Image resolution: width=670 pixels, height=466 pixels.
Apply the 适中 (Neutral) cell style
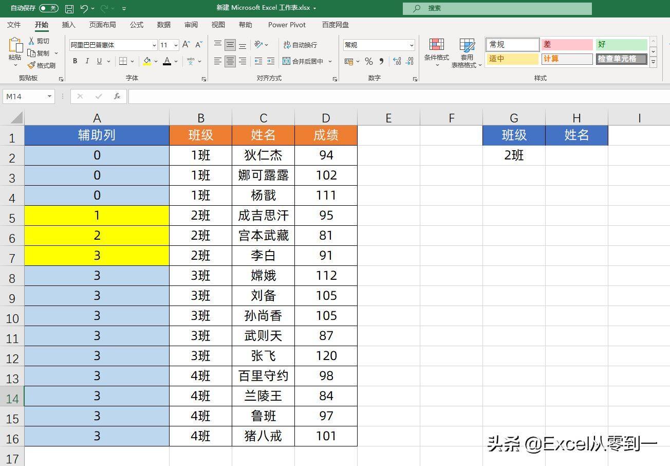[x=512, y=59]
